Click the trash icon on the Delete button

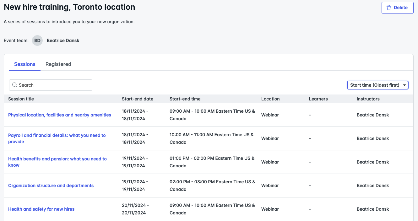[389, 8]
